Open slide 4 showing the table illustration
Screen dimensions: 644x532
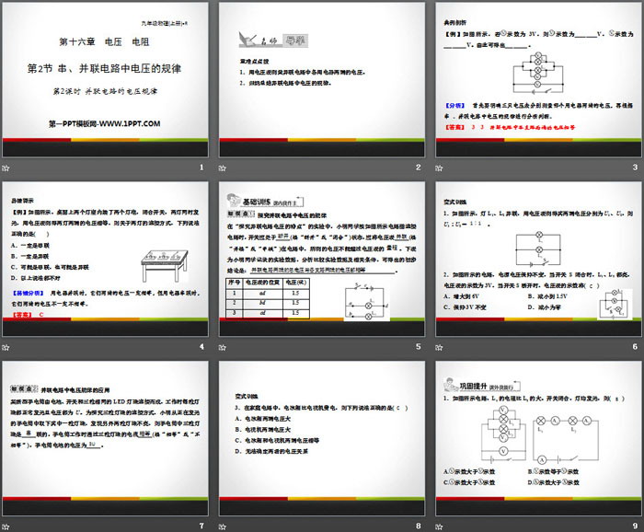point(105,260)
